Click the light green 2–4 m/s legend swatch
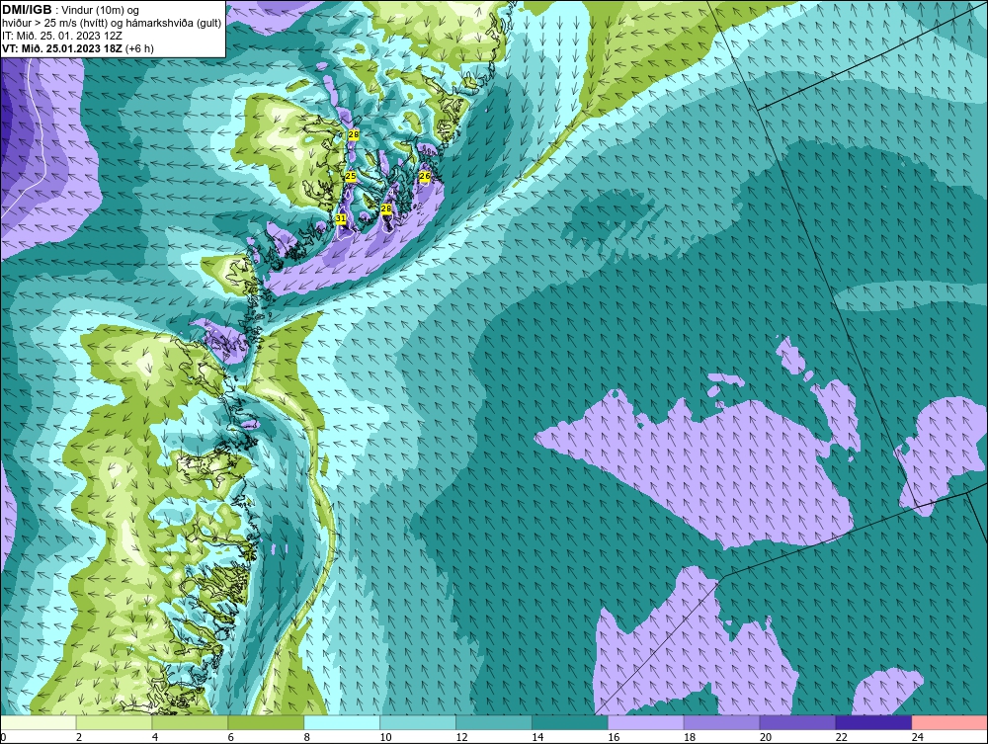Viewport: 988px width, 744px height. click(x=114, y=722)
